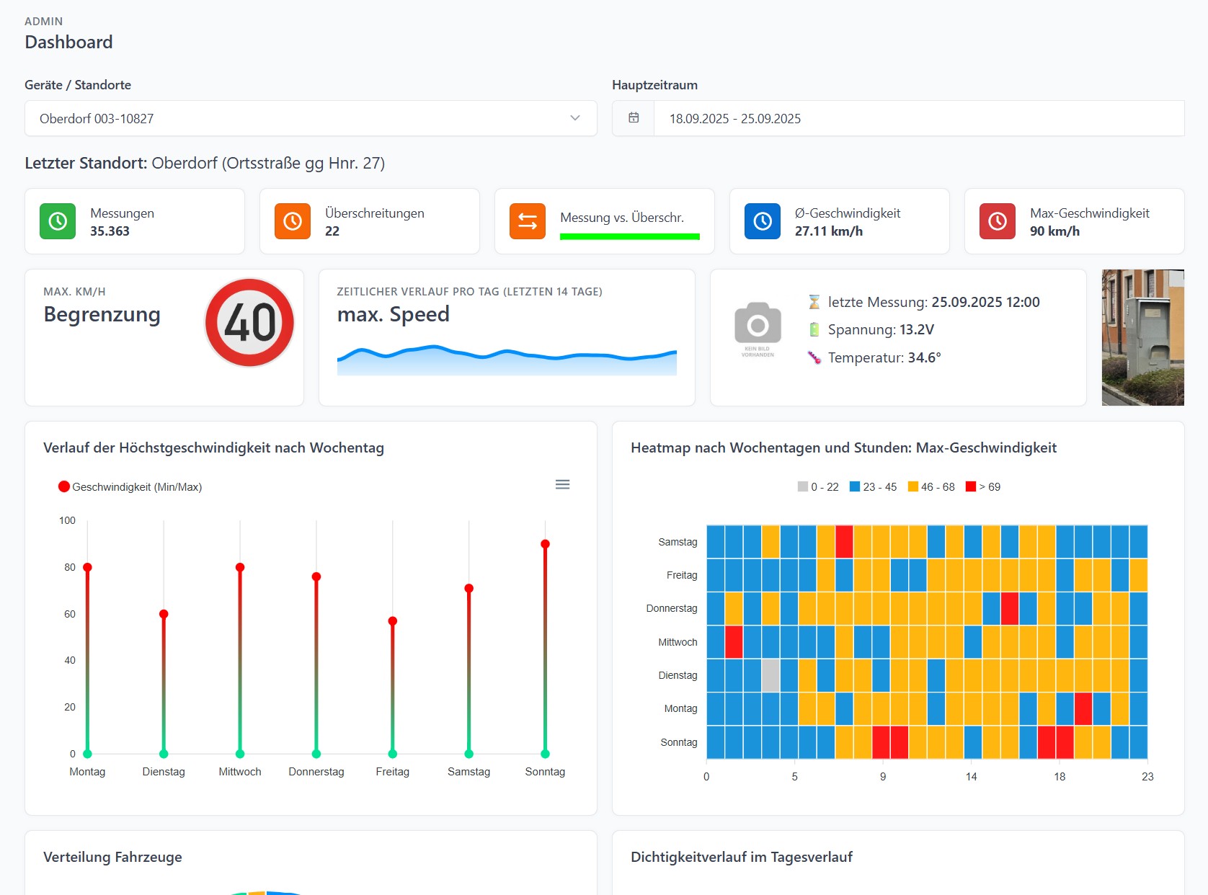Screen dimensions: 1208x895
Task: Click the green Messungen clock icon
Action: pos(58,221)
